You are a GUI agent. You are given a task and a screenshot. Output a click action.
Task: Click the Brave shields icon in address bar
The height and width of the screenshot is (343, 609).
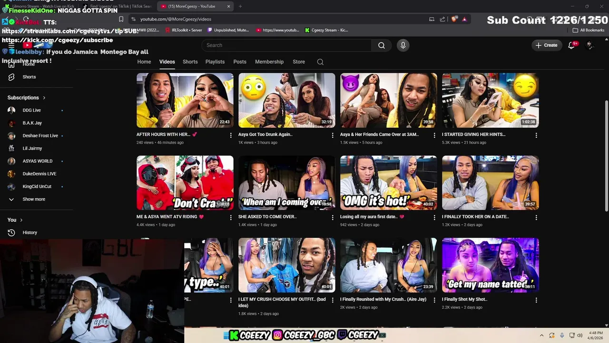click(454, 19)
